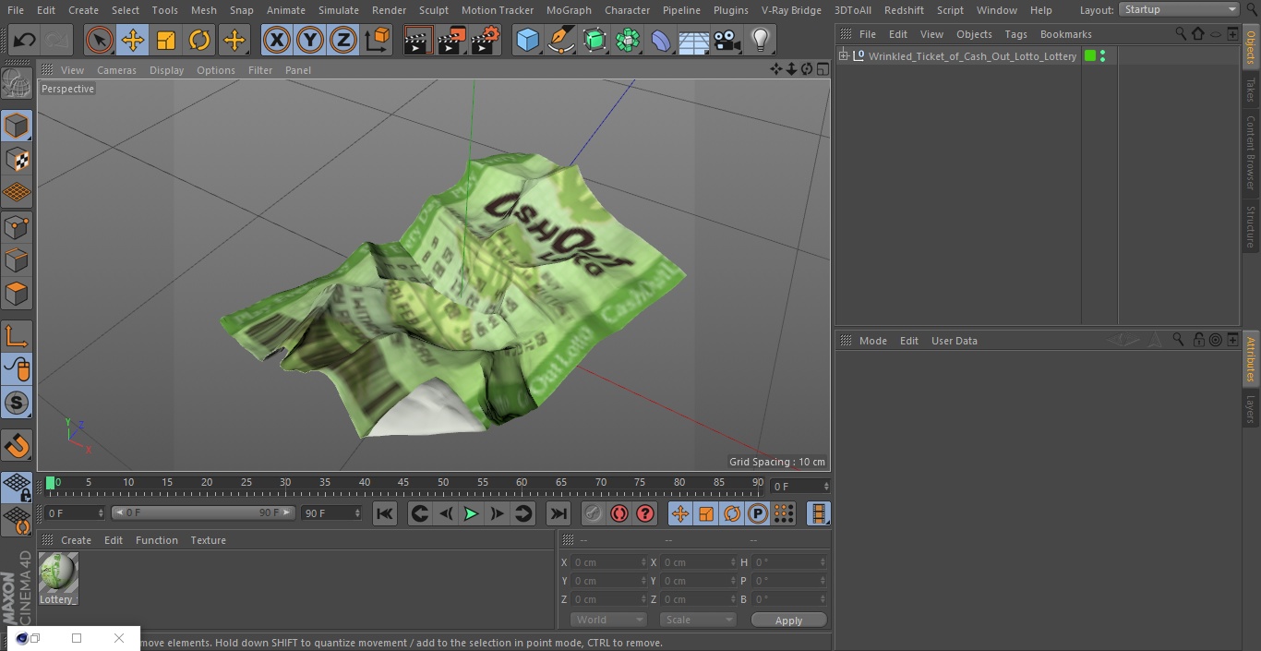Open render settings gear clapperboard
This screenshot has height=651, width=1261.
coord(486,40)
